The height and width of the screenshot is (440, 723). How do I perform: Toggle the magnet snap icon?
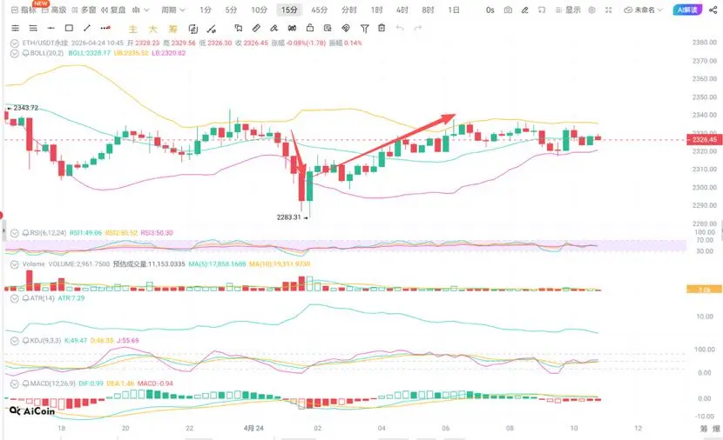(292, 28)
